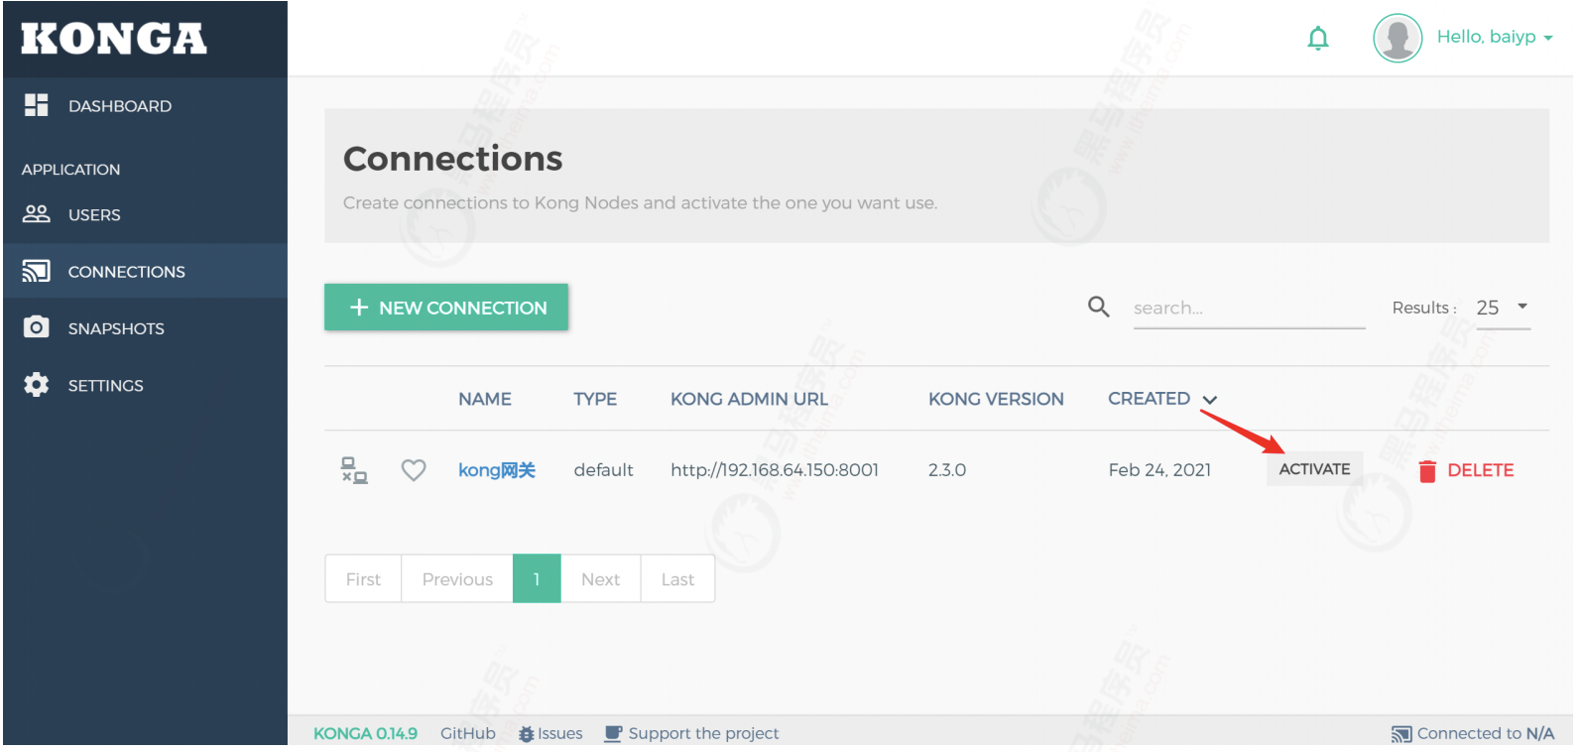The height and width of the screenshot is (752, 1581).
Task: Click the user avatar image
Action: coord(1398,38)
